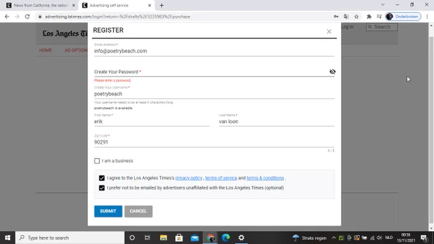Open the notification center icon
The height and width of the screenshot is (244, 434).
424,238
